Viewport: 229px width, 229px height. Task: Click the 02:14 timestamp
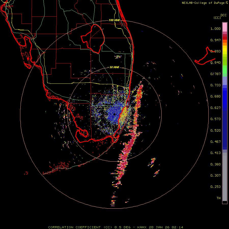[177, 227]
